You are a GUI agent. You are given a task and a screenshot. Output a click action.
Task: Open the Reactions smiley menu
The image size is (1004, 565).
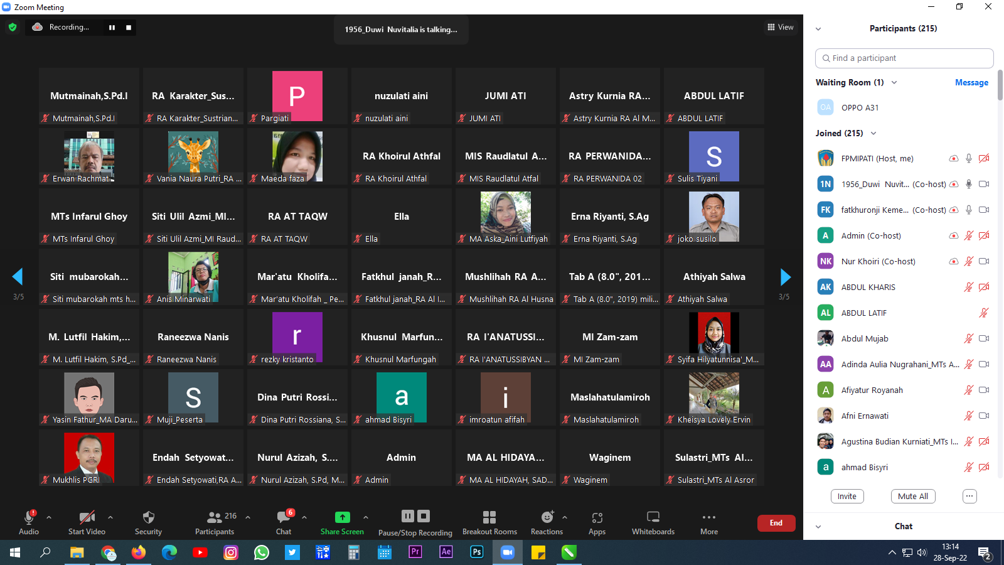coord(547,518)
